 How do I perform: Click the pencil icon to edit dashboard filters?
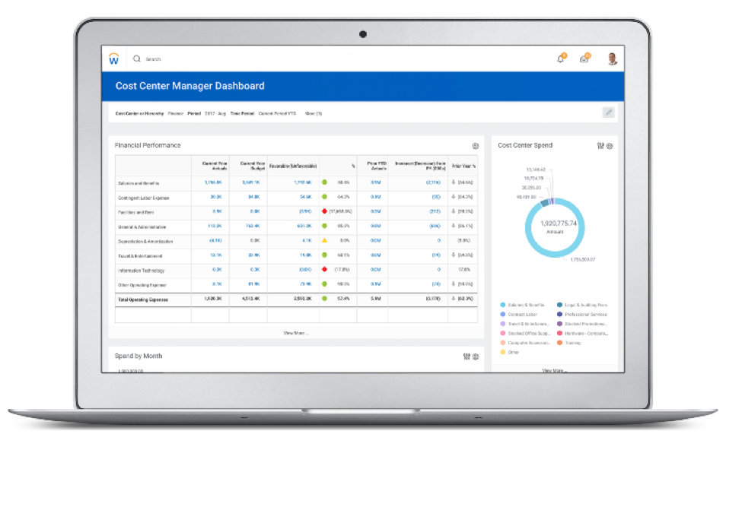coord(608,112)
